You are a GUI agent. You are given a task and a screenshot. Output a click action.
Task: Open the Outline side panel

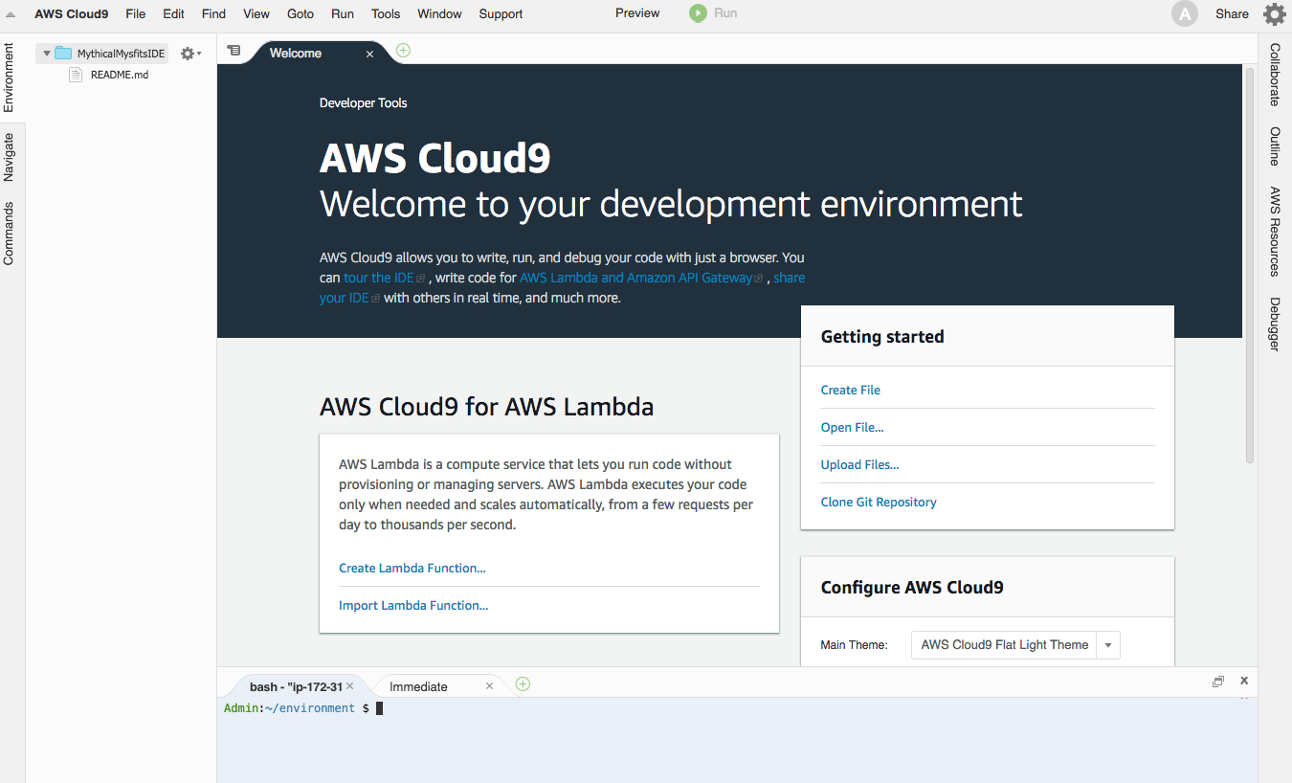click(x=1275, y=145)
